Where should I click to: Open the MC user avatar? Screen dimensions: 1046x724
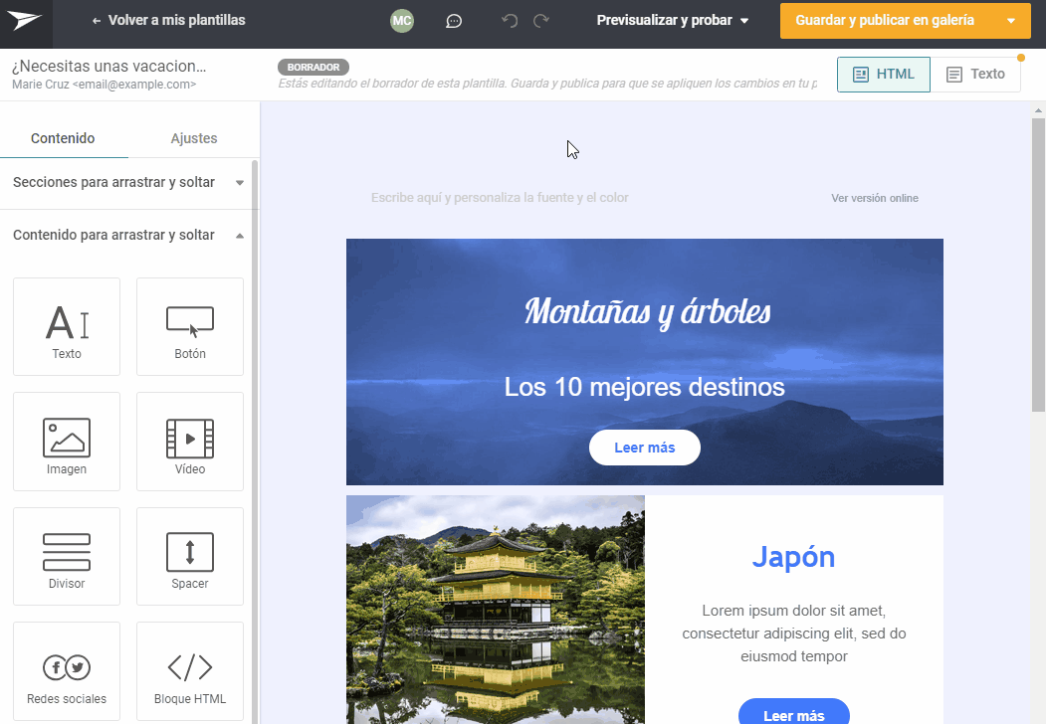point(402,21)
